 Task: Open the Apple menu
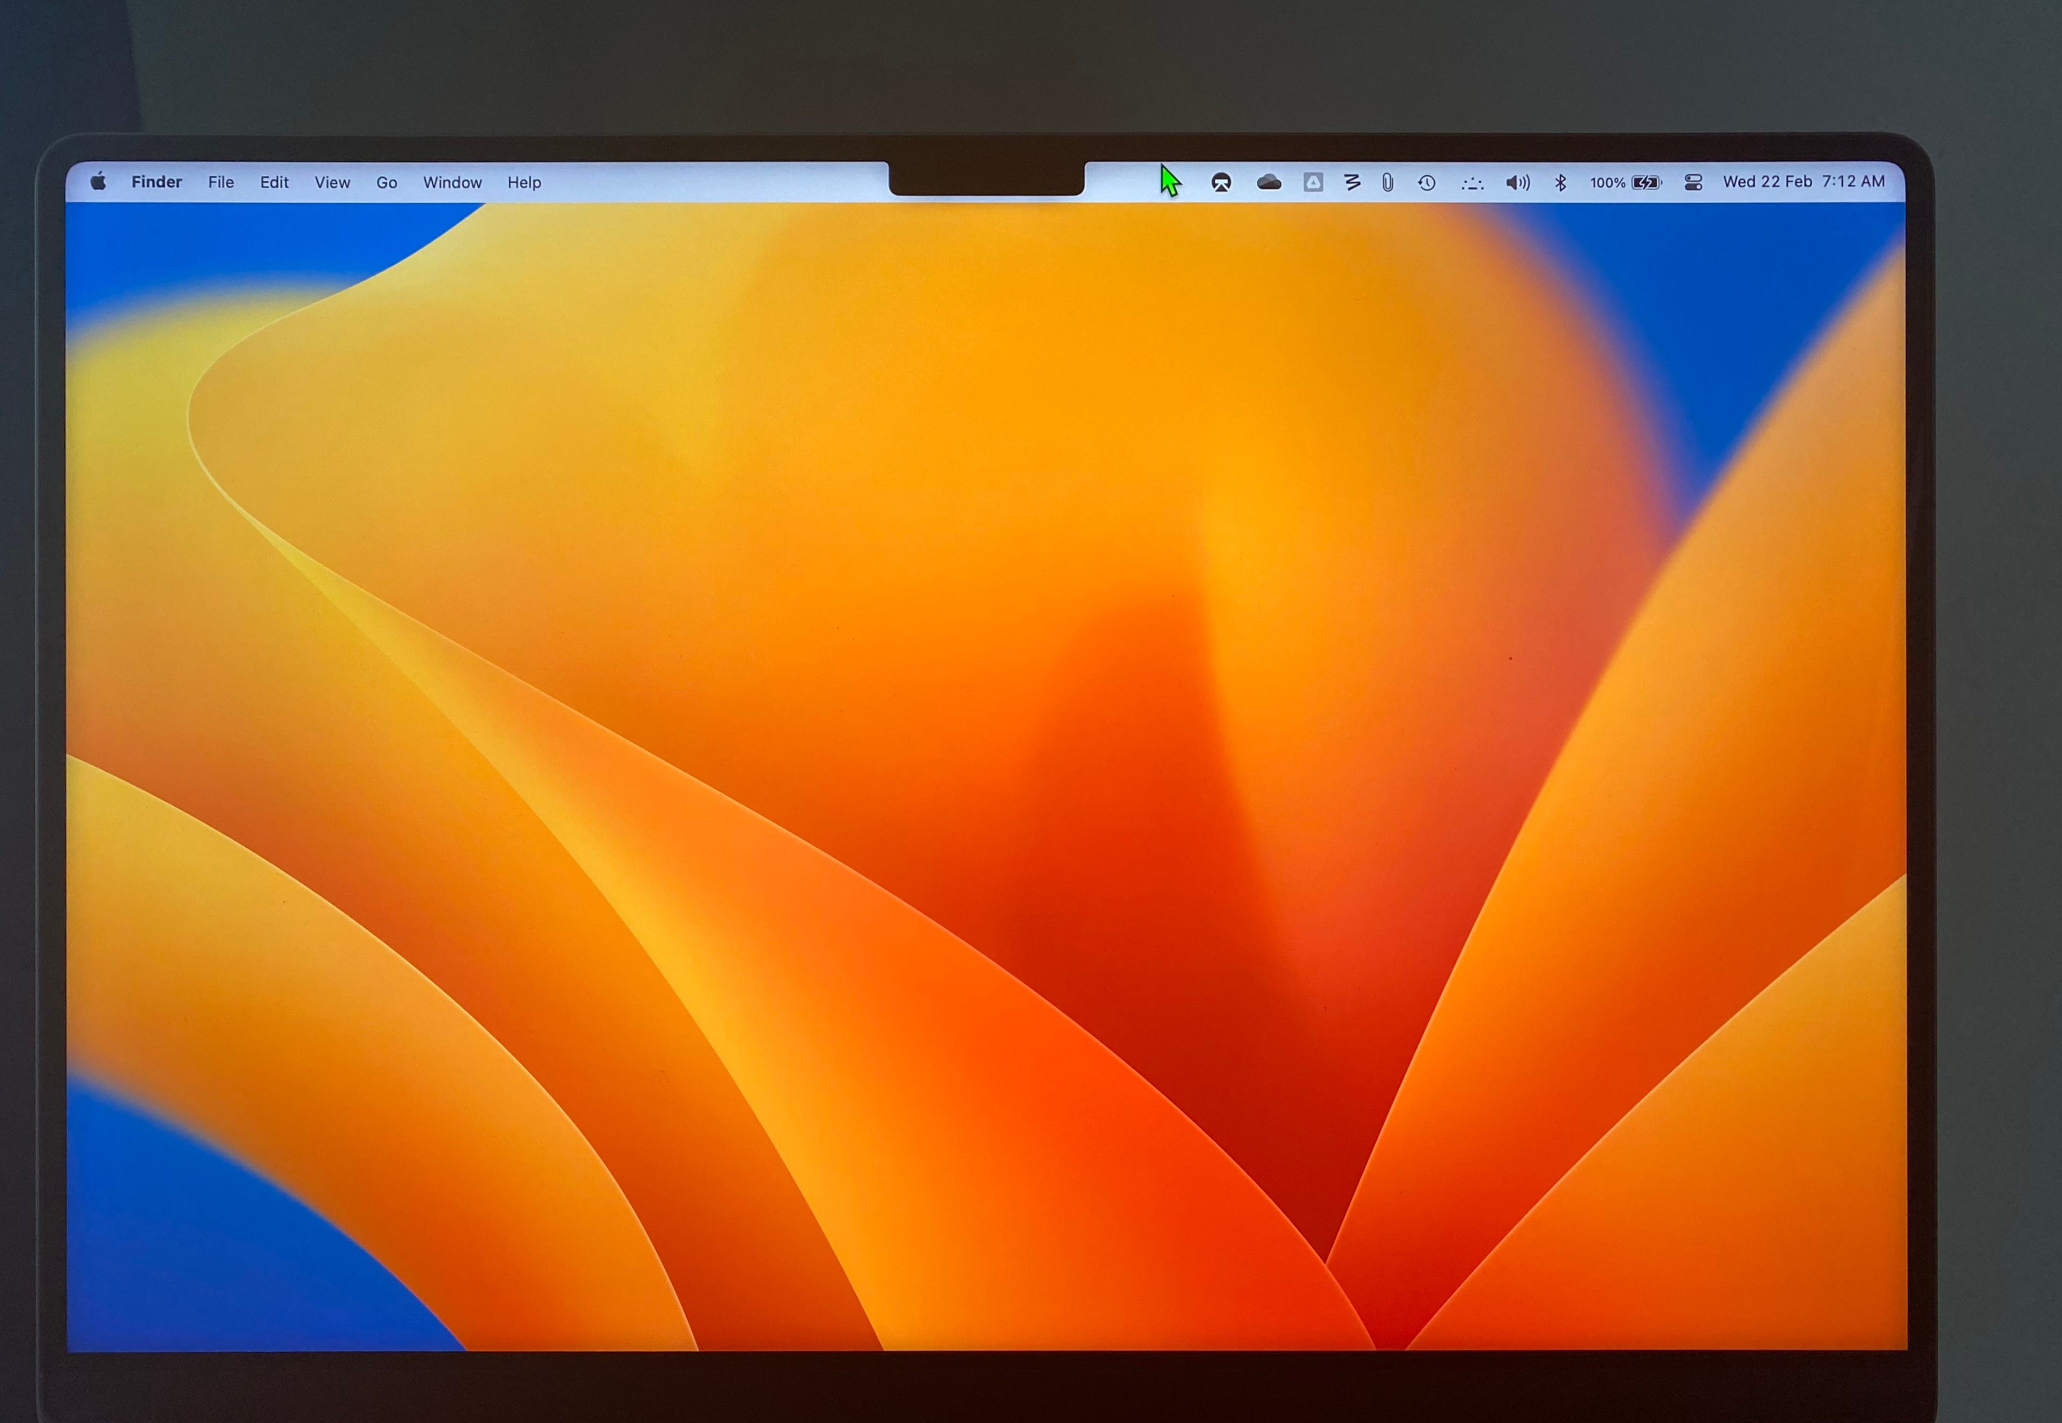[99, 182]
